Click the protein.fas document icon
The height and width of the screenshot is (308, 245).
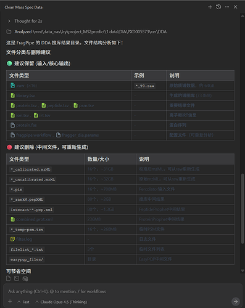(x=12, y=125)
